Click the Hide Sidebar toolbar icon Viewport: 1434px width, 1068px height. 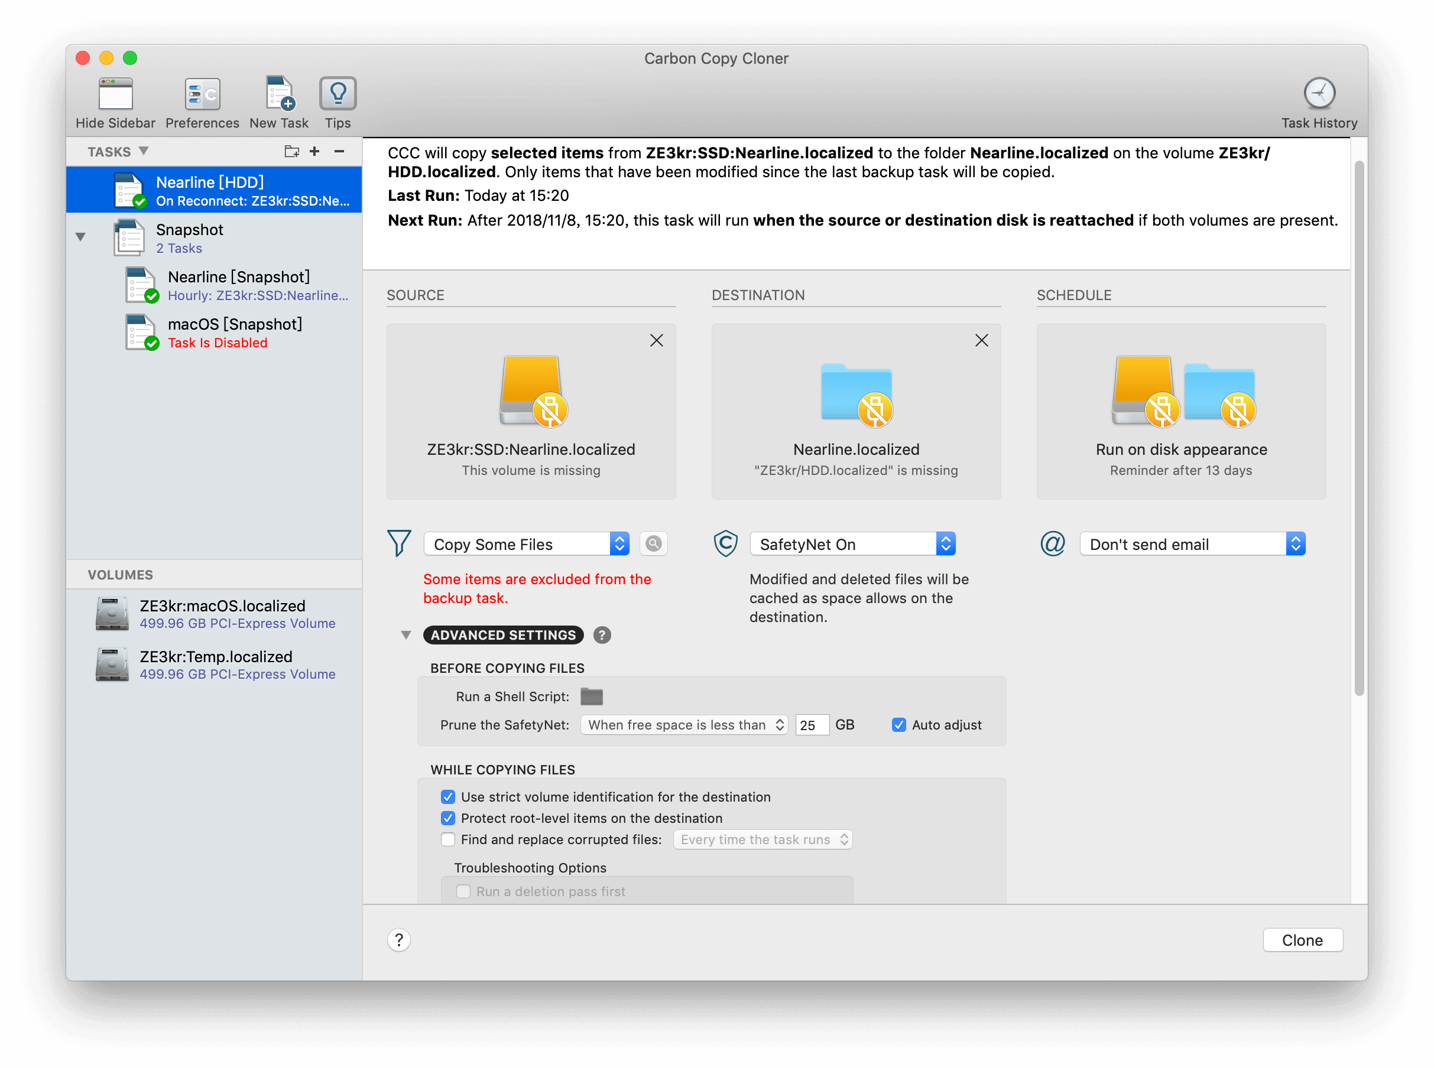click(116, 95)
